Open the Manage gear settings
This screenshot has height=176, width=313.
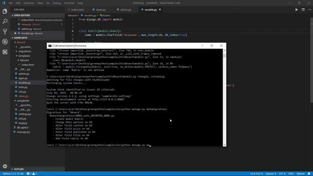pos(5,166)
